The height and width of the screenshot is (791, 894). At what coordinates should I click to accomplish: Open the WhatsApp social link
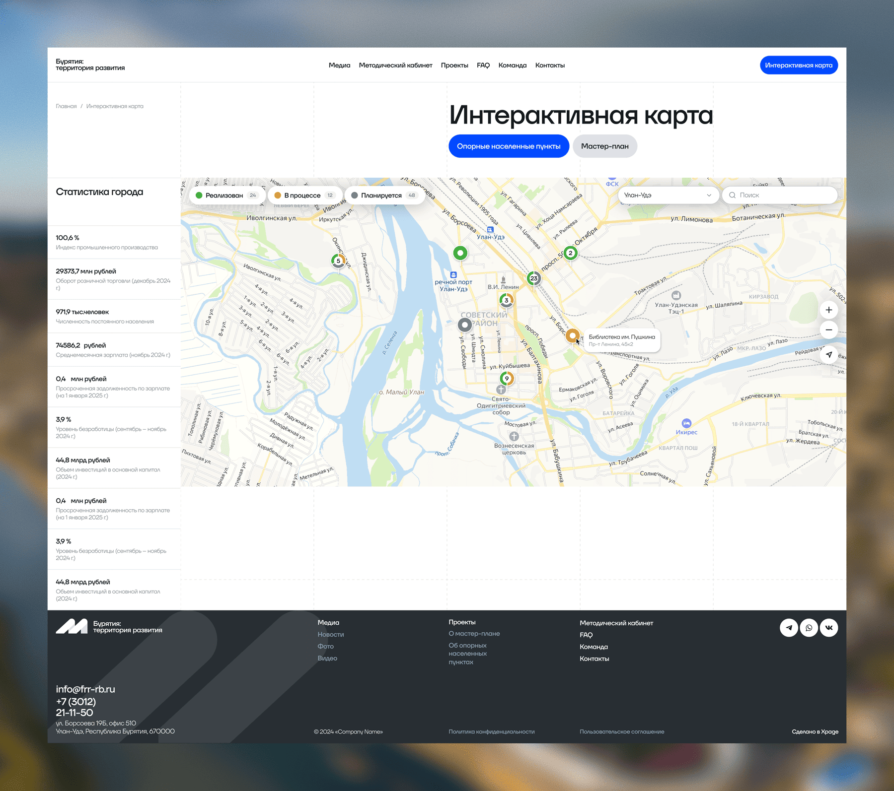(x=809, y=628)
